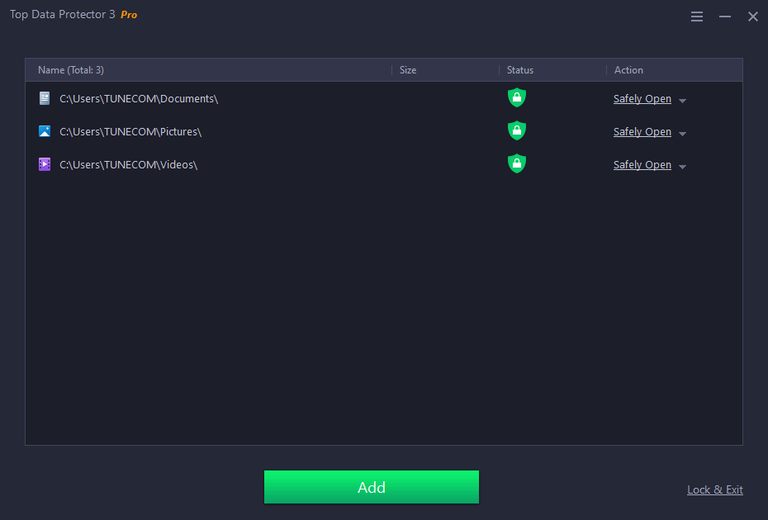768x520 pixels.
Task: Click the Lock & Exit link
Action: [714, 490]
